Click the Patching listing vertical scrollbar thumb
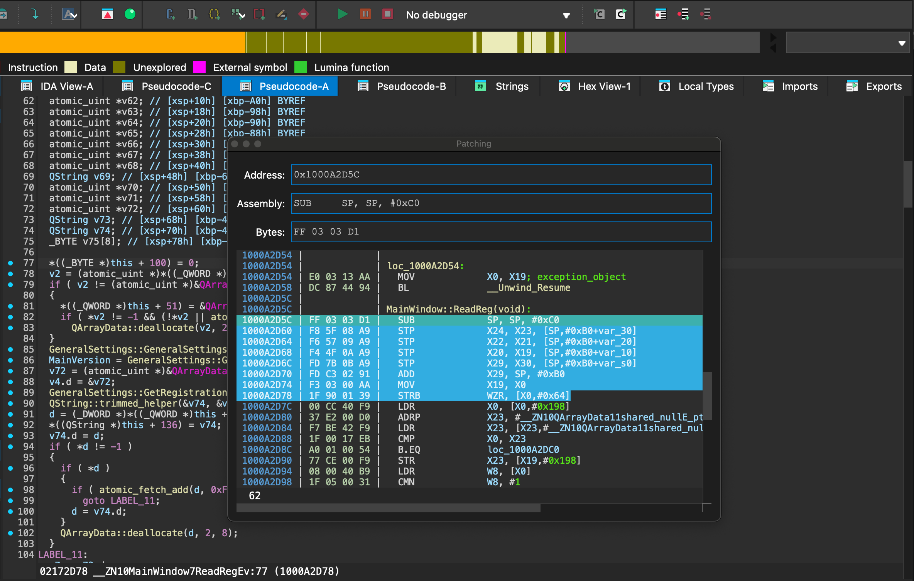Viewport: 914px width, 581px height. 707,396
